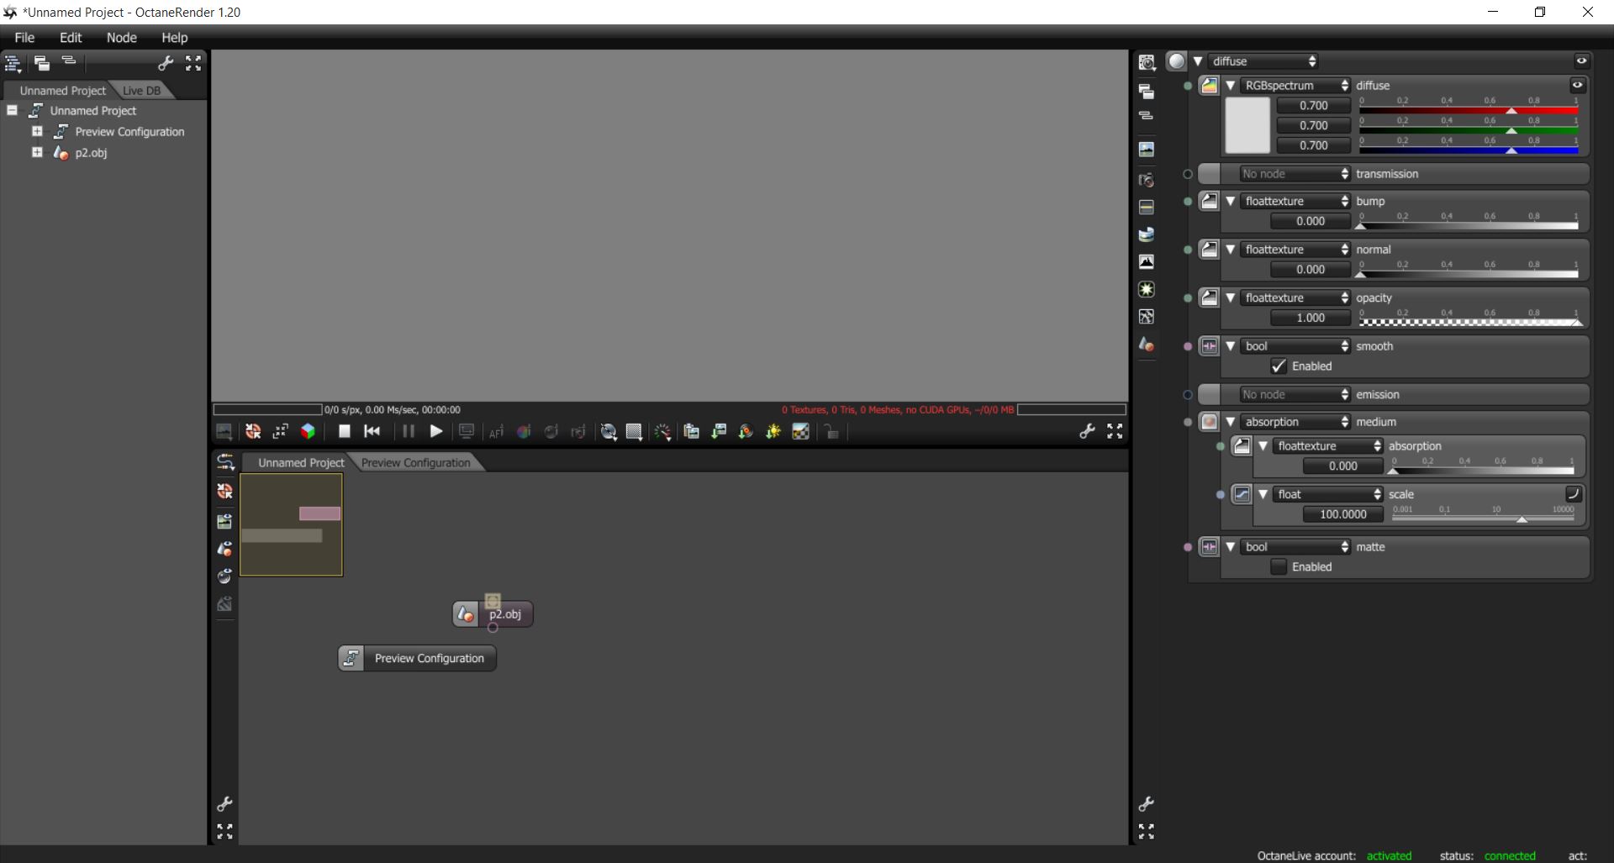Click the scale value field showing 100.0000
1614x863 pixels.
tap(1342, 514)
